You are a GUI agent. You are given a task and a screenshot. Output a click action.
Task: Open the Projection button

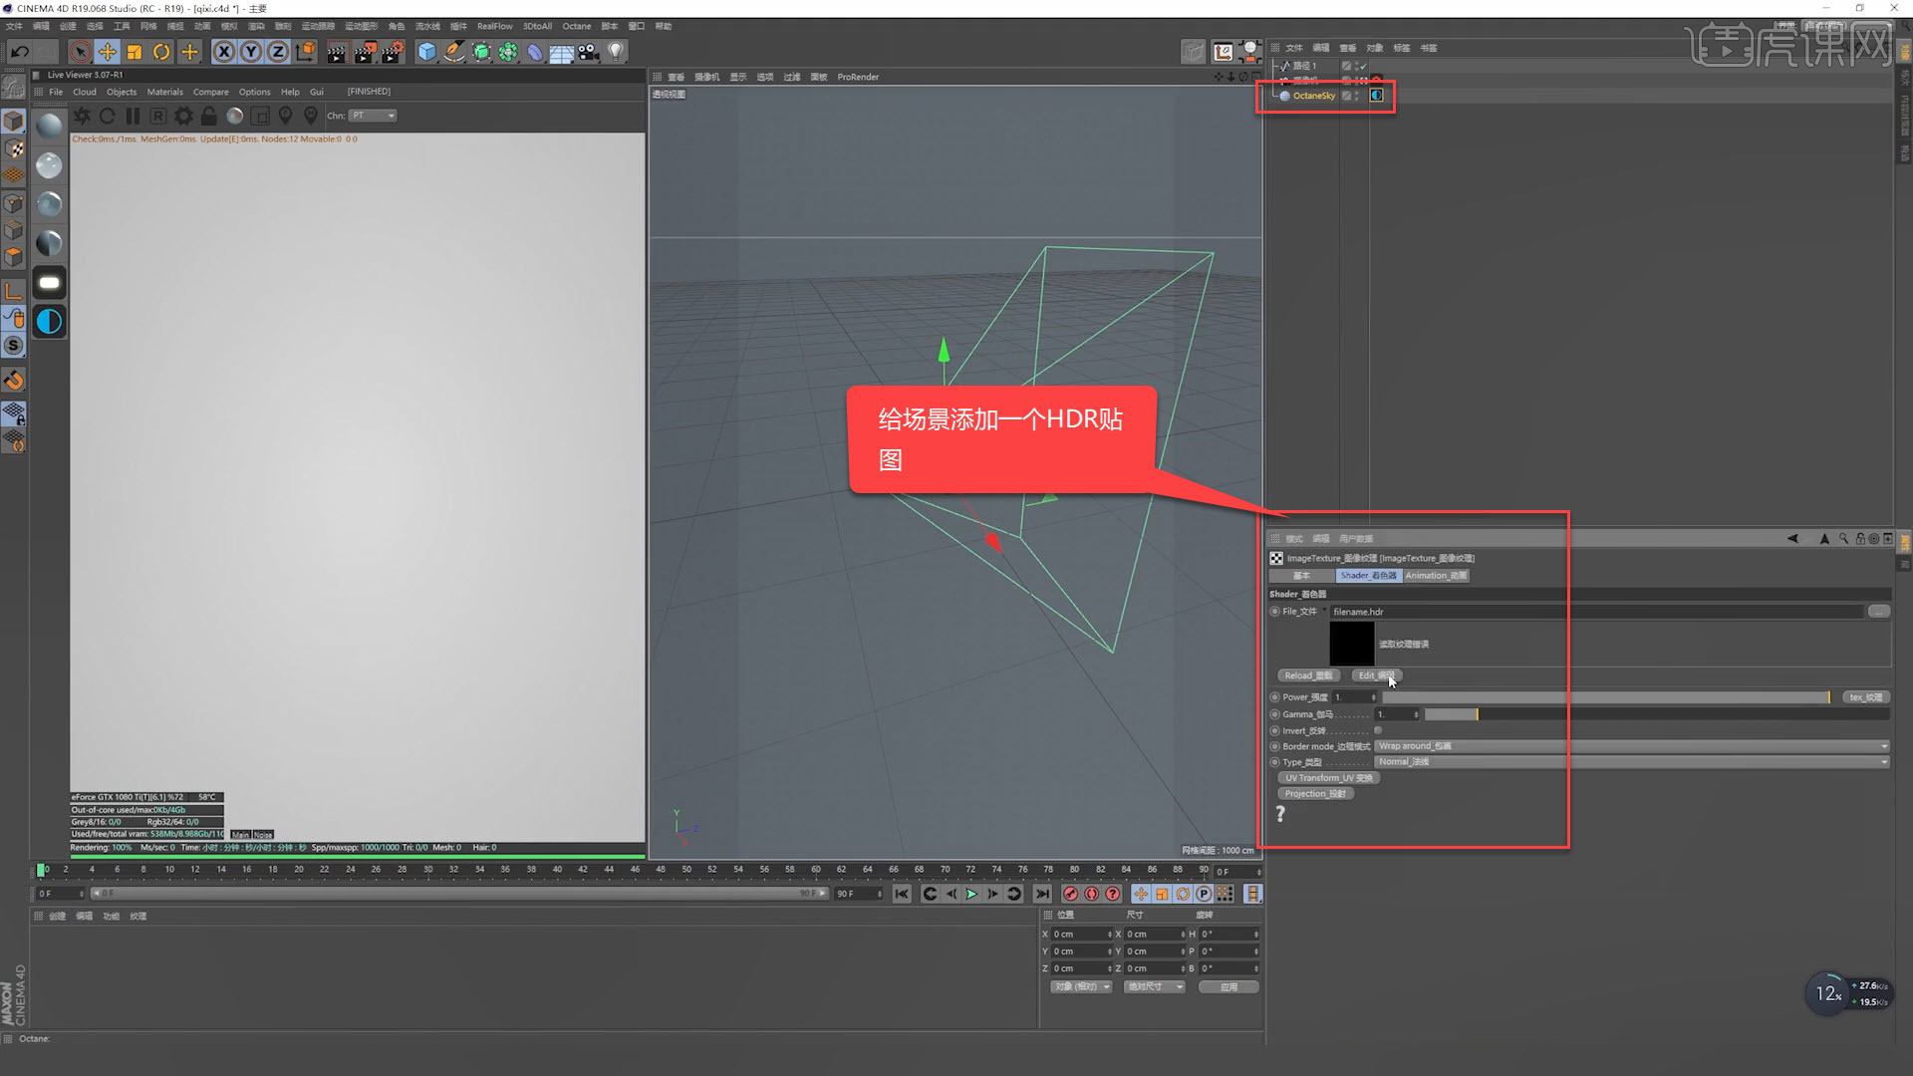[x=1314, y=794]
